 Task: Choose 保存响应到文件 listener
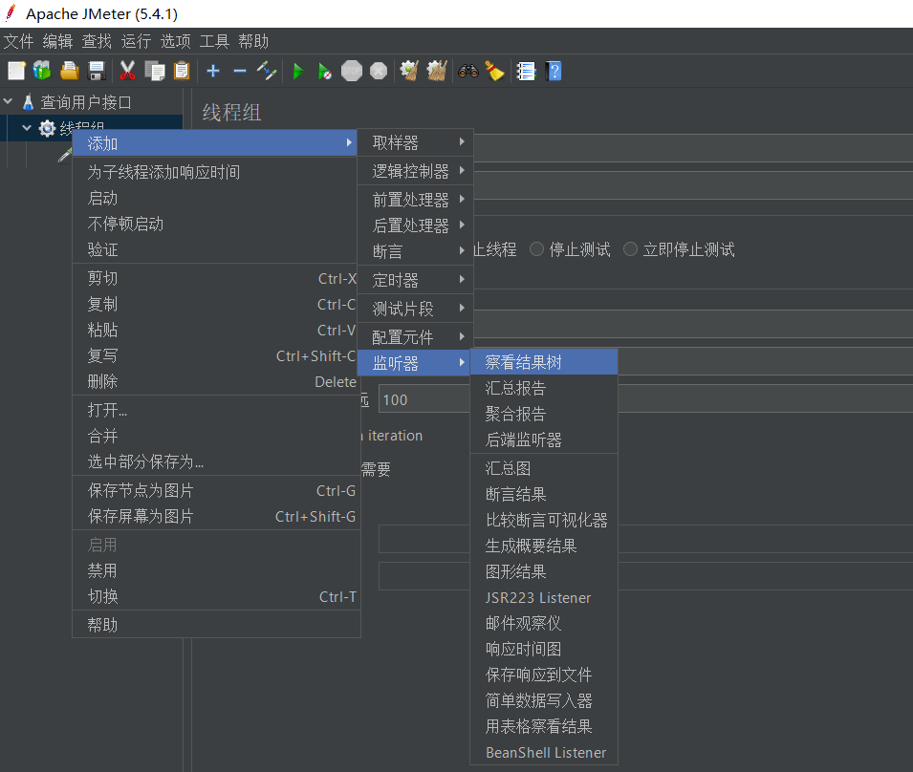544,675
